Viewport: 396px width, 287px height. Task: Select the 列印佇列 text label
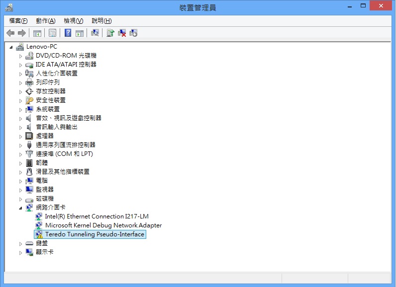pyautogui.click(x=48, y=82)
